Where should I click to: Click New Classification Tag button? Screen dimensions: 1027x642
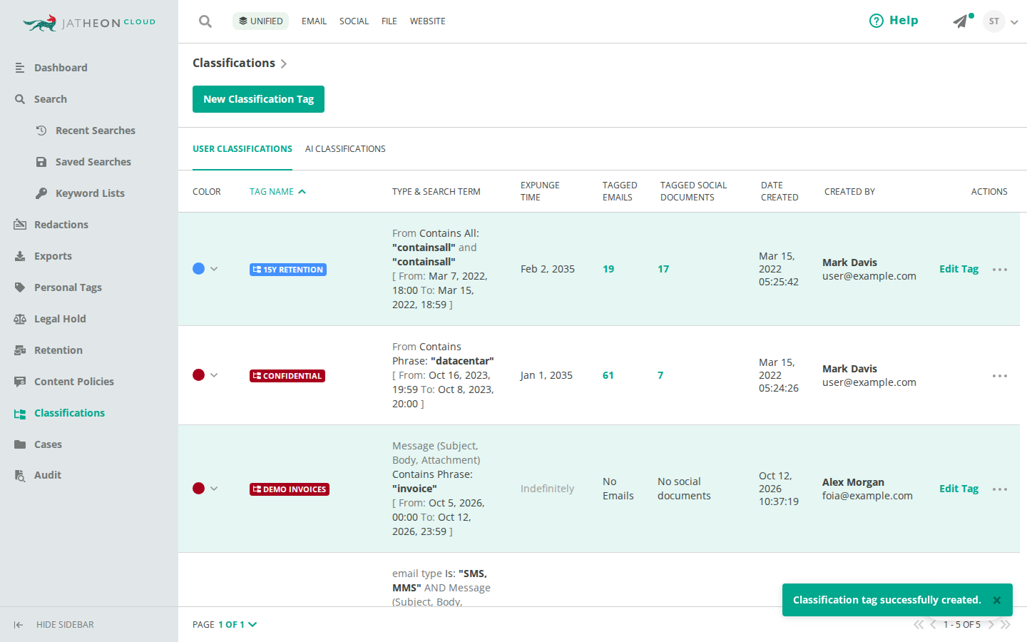258,99
